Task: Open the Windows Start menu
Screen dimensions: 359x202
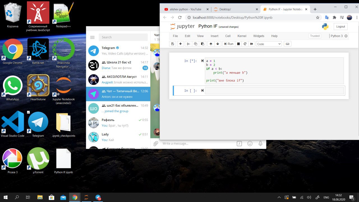Action: pyautogui.click(x=5, y=197)
